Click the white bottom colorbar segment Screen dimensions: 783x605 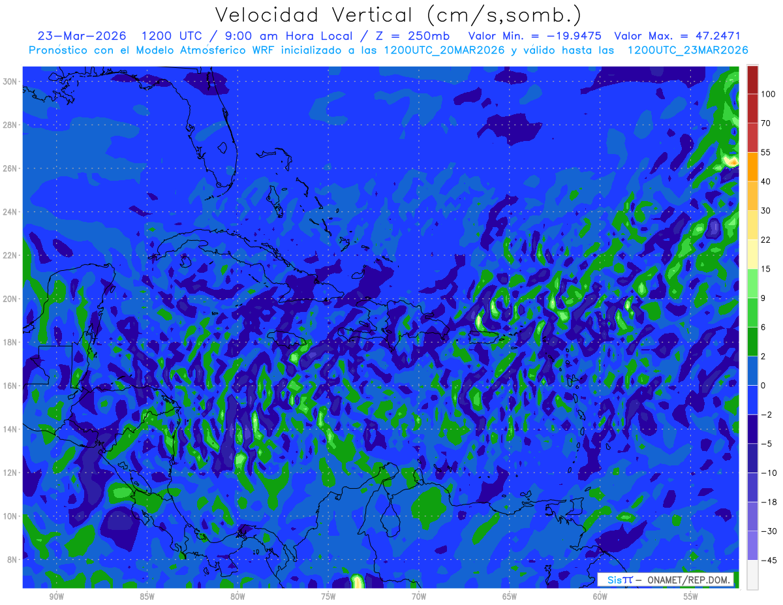[752, 575]
